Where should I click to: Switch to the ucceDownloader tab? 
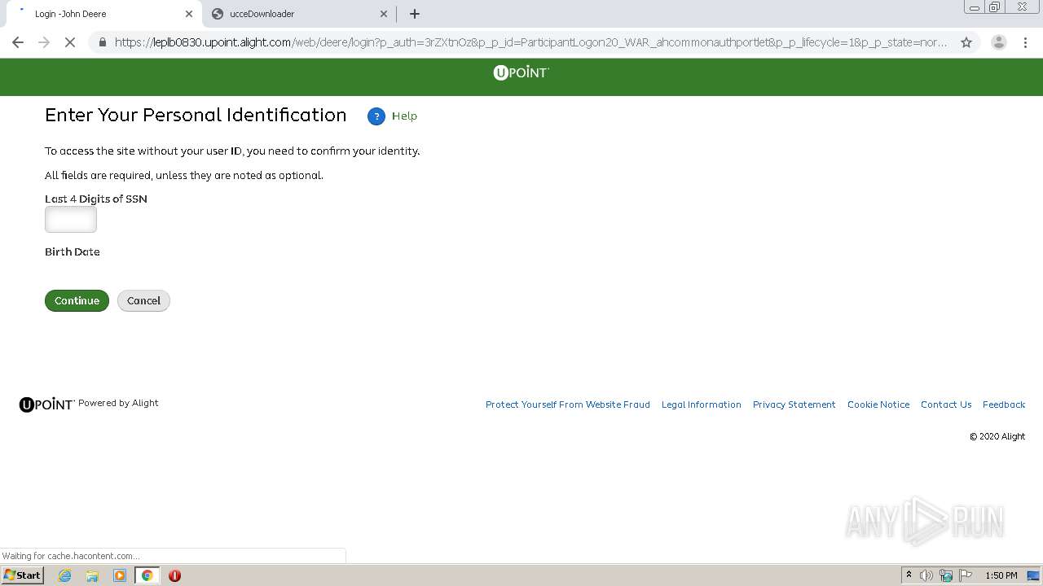point(297,14)
